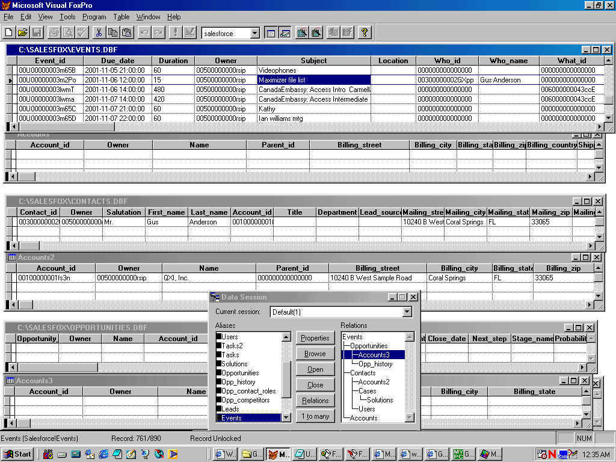Click the AutoForm wizard toolbar icon

point(333,32)
